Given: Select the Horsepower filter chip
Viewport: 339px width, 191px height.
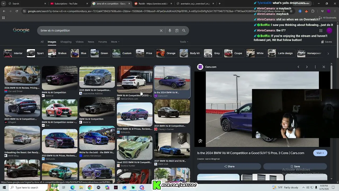Looking at the screenshot, I should (309, 53).
